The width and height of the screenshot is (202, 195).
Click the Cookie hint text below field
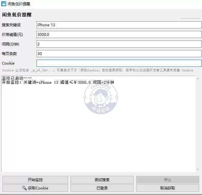pos(98,70)
